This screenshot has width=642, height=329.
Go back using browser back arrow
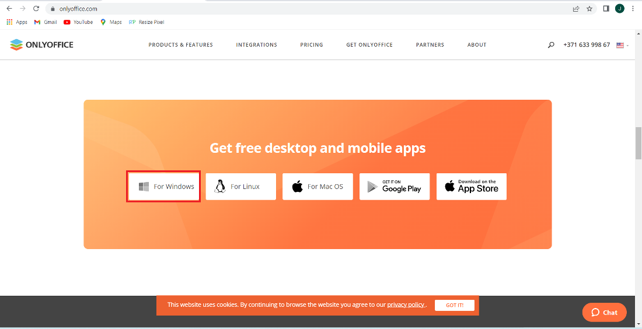click(9, 9)
